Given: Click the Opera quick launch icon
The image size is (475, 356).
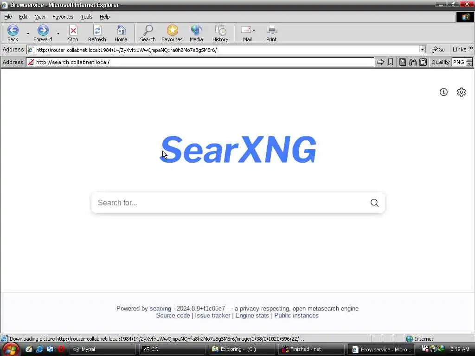Looking at the screenshot, I should click(x=61, y=349).
